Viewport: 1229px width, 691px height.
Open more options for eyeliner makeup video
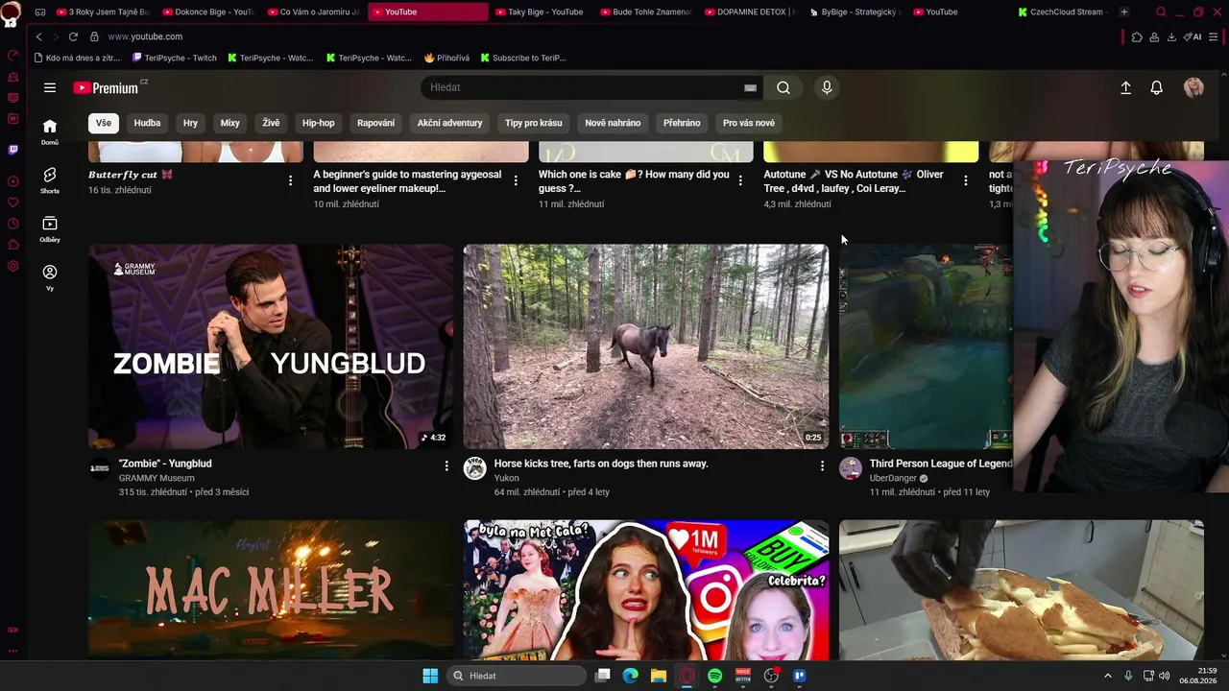tap(516, 179)
